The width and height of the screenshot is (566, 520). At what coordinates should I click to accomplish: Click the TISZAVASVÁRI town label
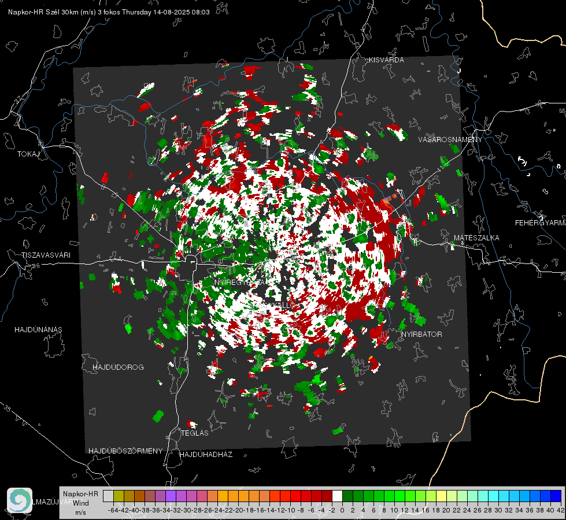pos(46,255)
